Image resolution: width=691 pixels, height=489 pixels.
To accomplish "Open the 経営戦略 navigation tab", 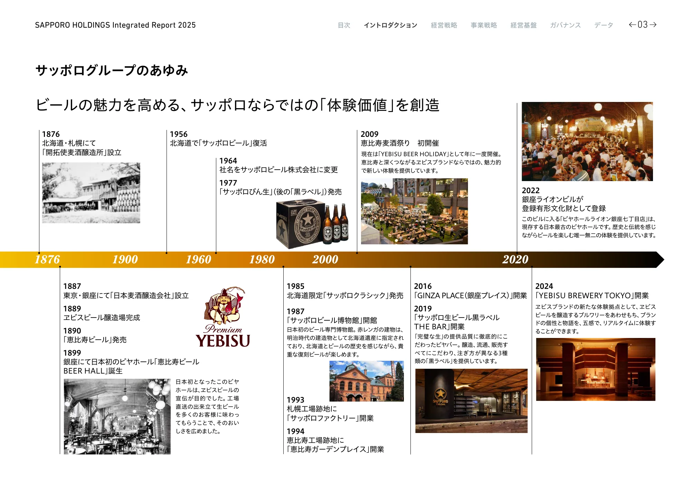I will click(444, 25).
